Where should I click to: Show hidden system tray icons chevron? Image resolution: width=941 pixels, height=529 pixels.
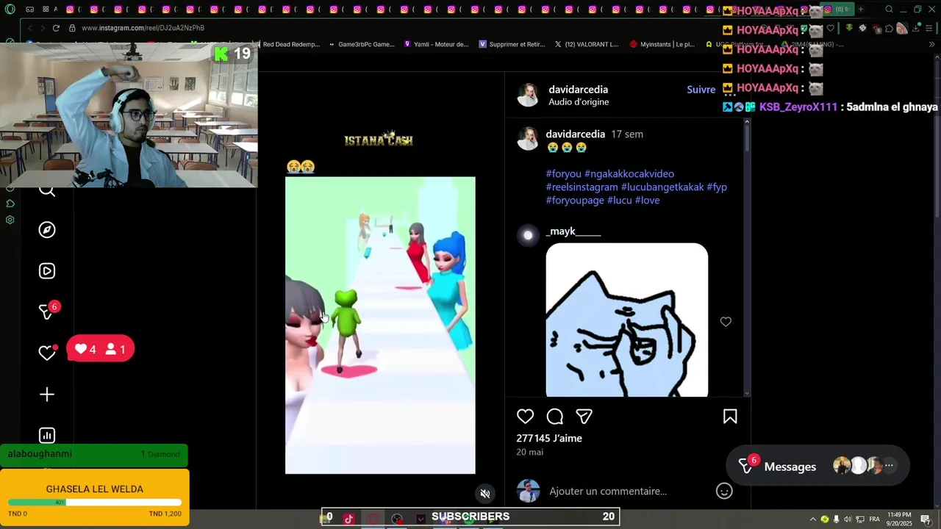[x=812, y=519]
